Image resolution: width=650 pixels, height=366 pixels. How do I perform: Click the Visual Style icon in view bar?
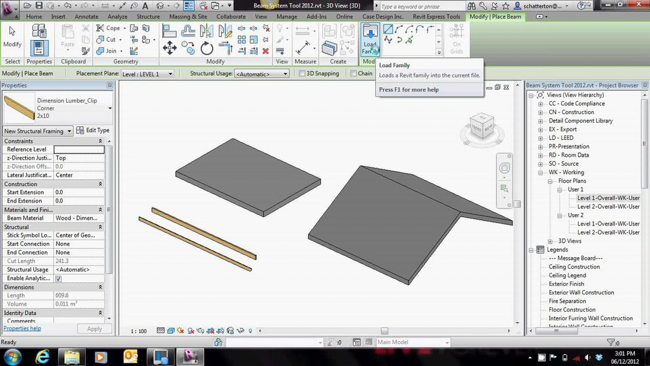click(171, 331)
